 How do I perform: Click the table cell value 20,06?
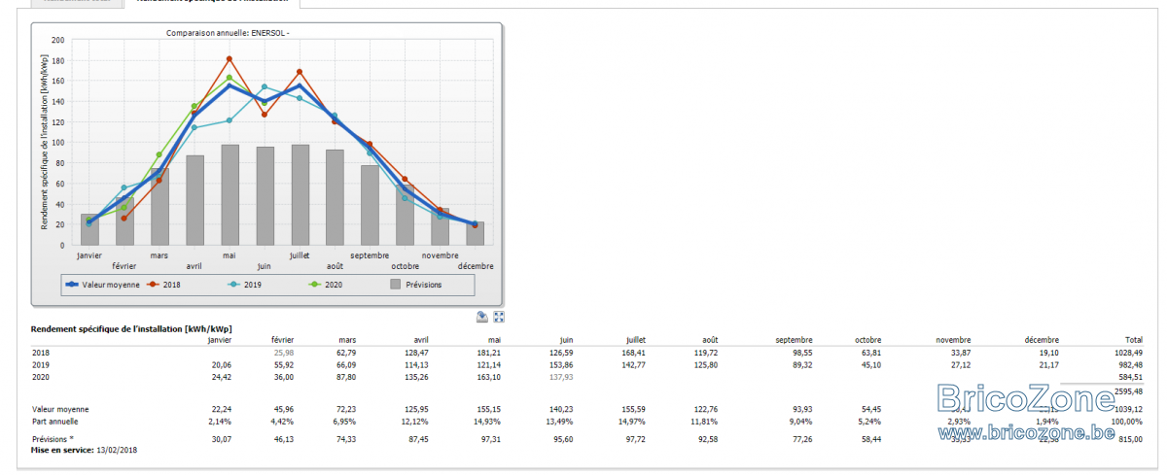pos(223,363)
